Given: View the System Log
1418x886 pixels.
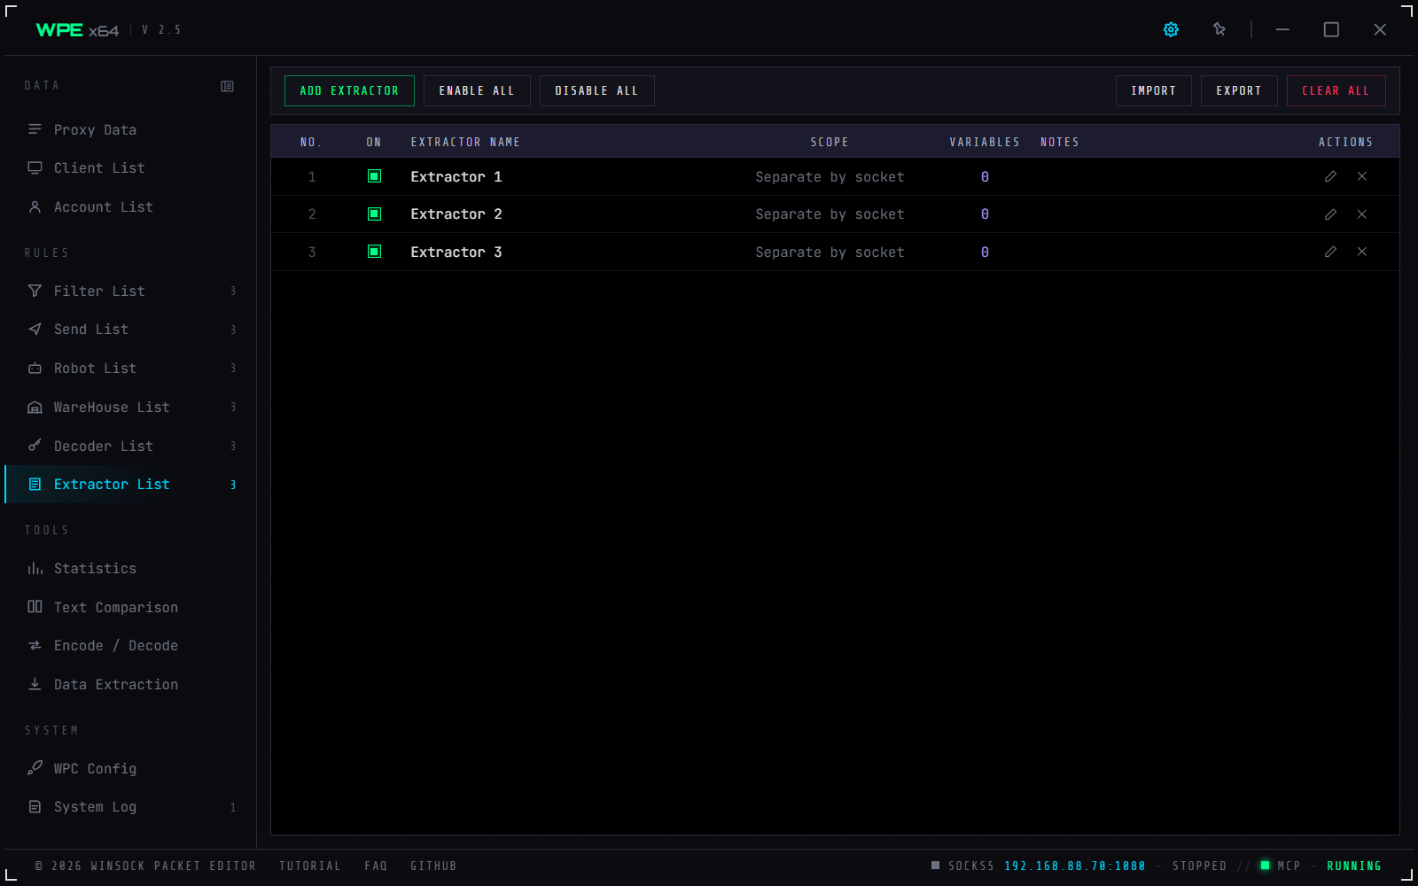Looking at the screenshot, I should (x=130, y=807).
